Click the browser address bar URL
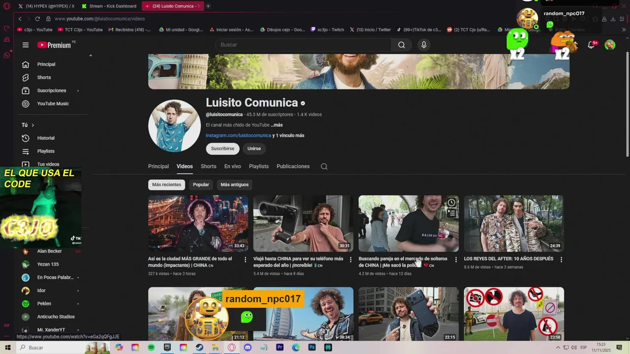630x354 pixels. tap(100, 19)
